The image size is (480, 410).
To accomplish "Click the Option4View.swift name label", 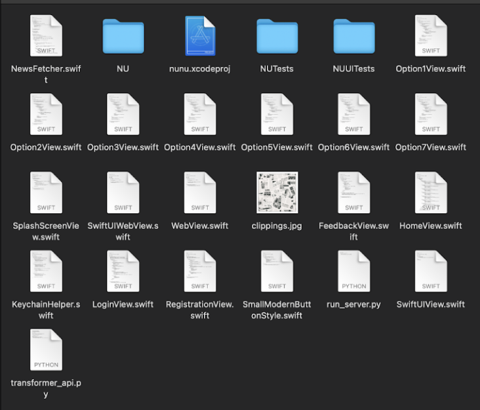I will click(x=200, y=148).
